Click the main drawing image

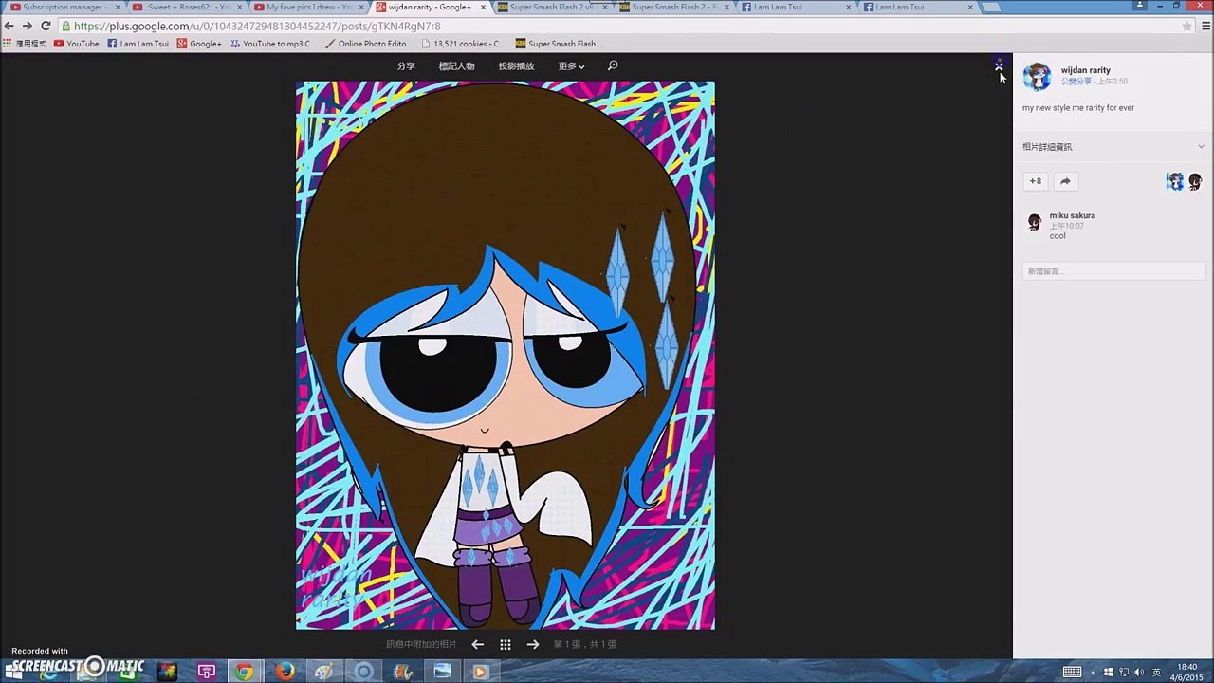(506, 356)
